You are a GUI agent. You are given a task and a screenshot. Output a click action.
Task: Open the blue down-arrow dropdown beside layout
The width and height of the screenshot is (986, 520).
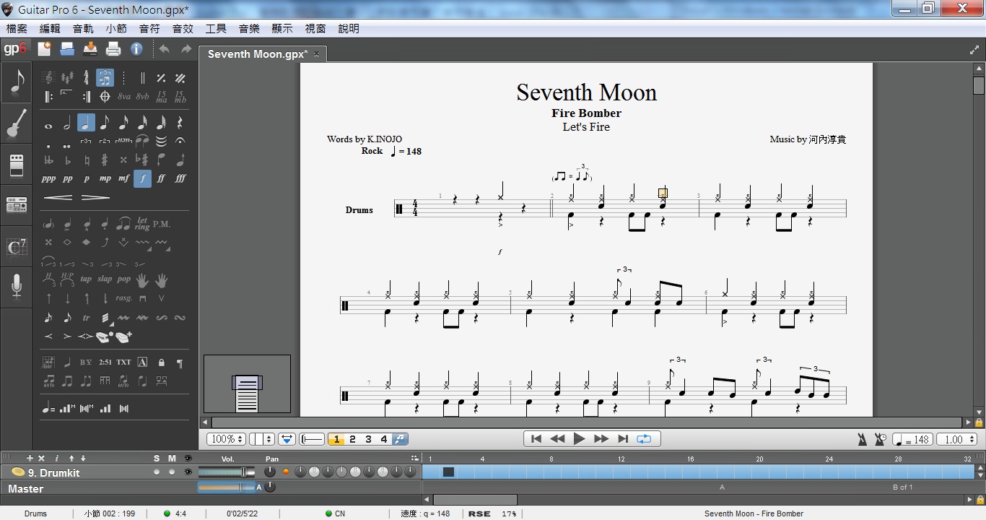287,439
